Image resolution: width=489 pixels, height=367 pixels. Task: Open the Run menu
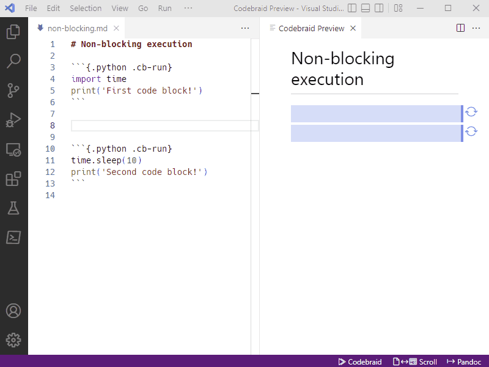click(x=164, y=8)
